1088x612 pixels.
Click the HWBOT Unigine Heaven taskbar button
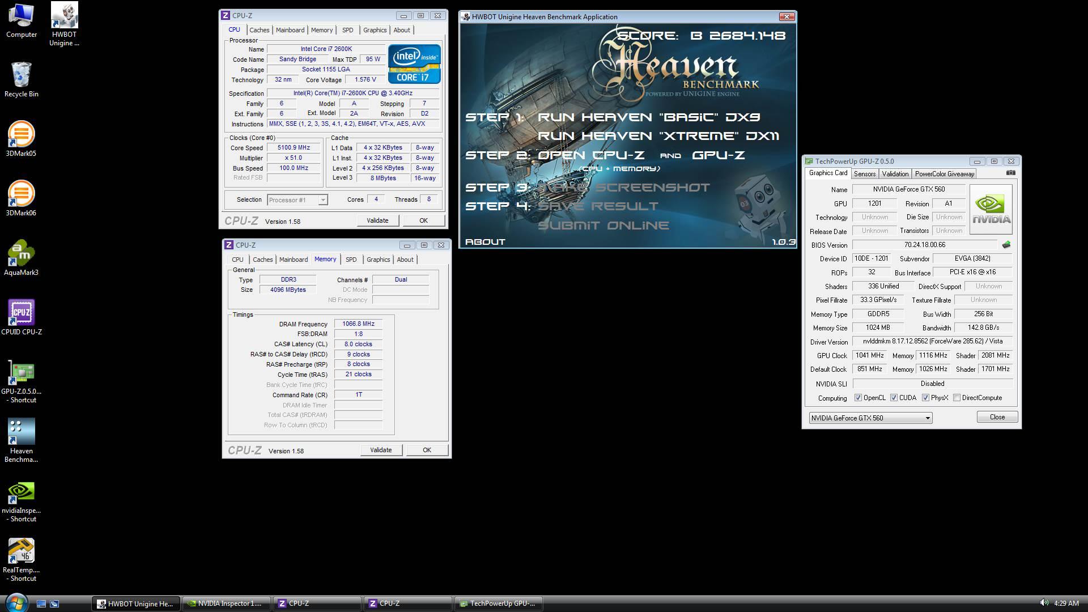pyautogui.click(x=136, y=603)
